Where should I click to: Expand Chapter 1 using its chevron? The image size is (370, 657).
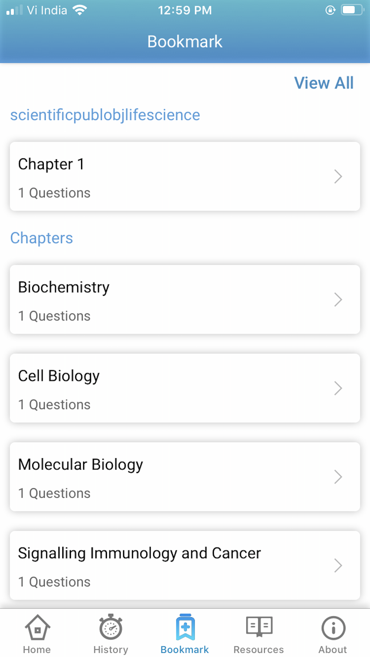click(338, 177)
